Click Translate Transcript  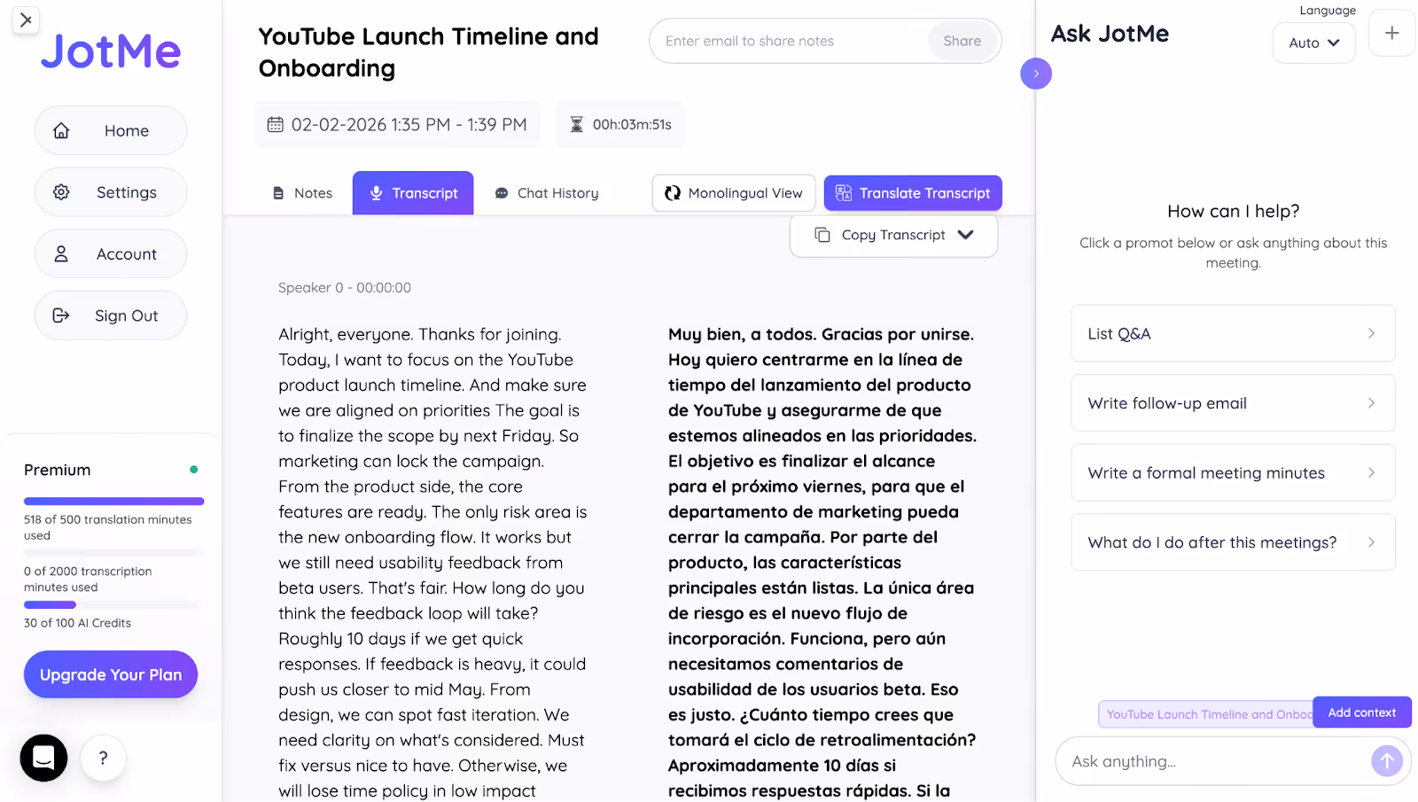point(913,193)
